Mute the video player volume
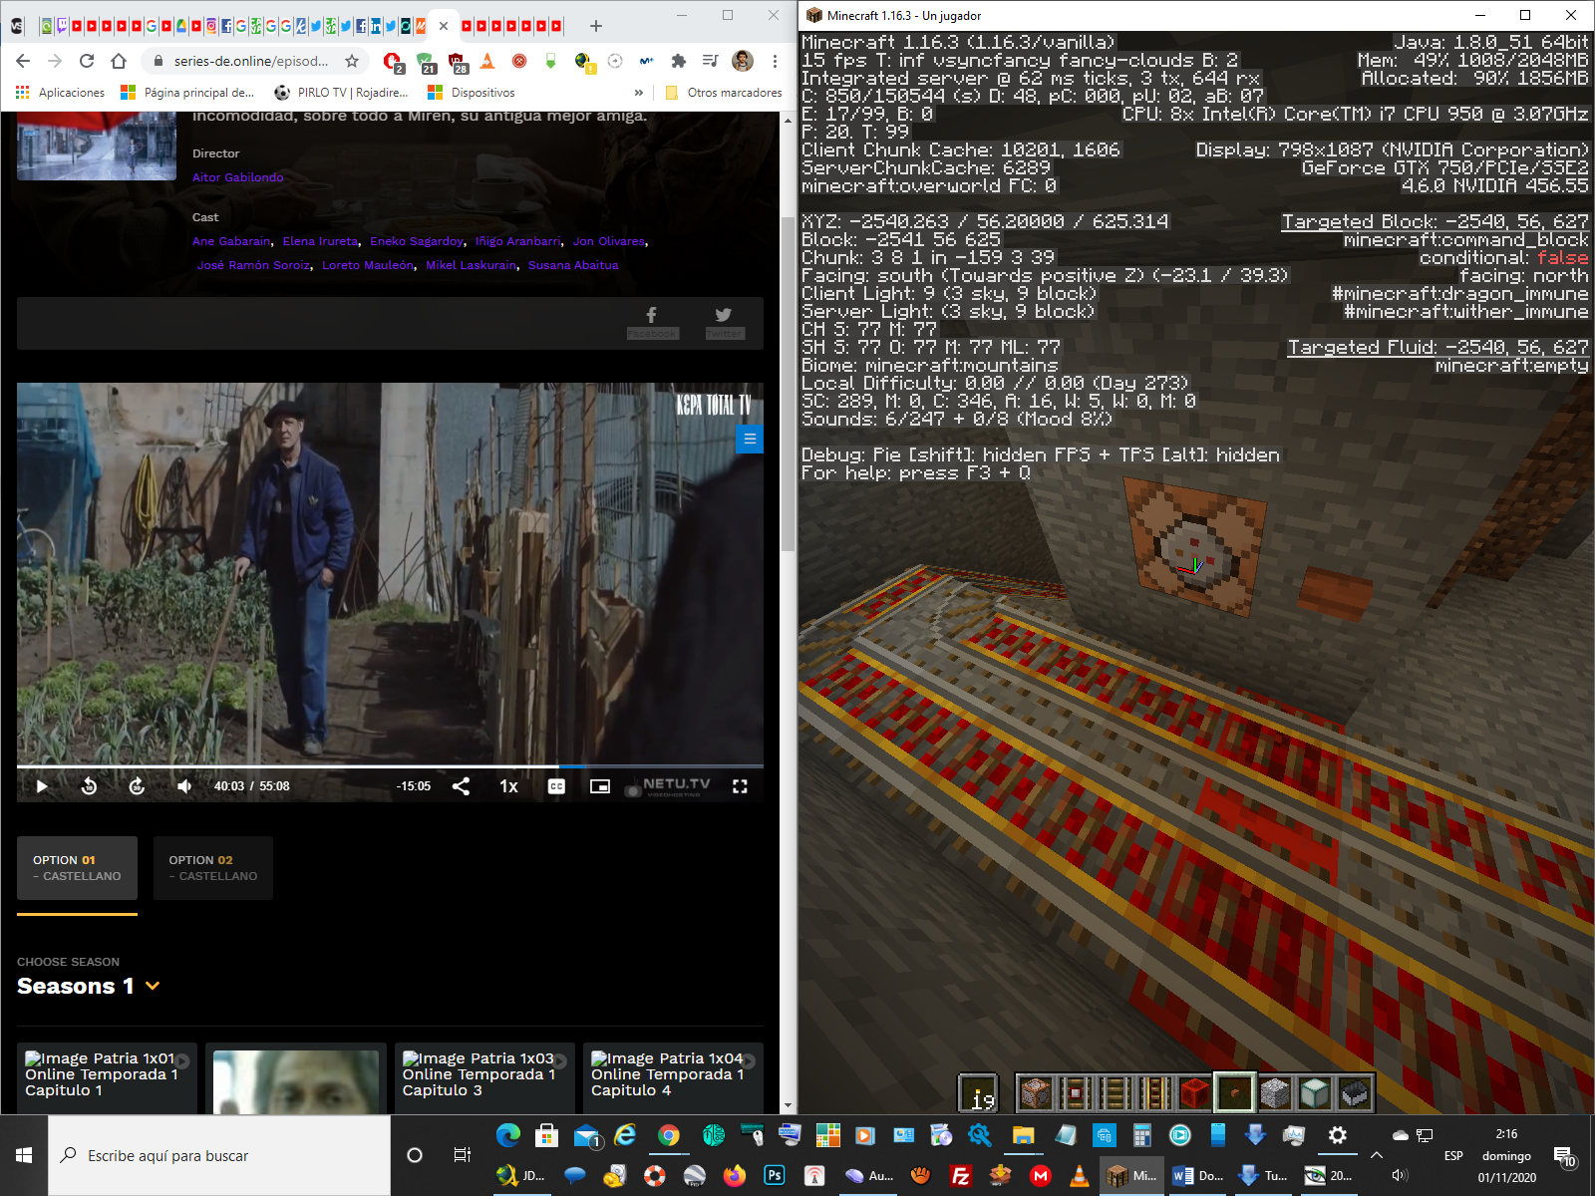 tap(184, 786)
